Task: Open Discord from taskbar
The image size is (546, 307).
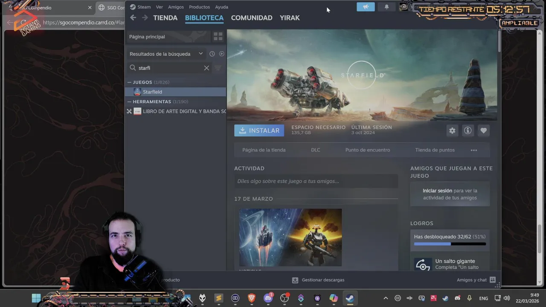Action: pyautogui.click(x=268, y=298)
